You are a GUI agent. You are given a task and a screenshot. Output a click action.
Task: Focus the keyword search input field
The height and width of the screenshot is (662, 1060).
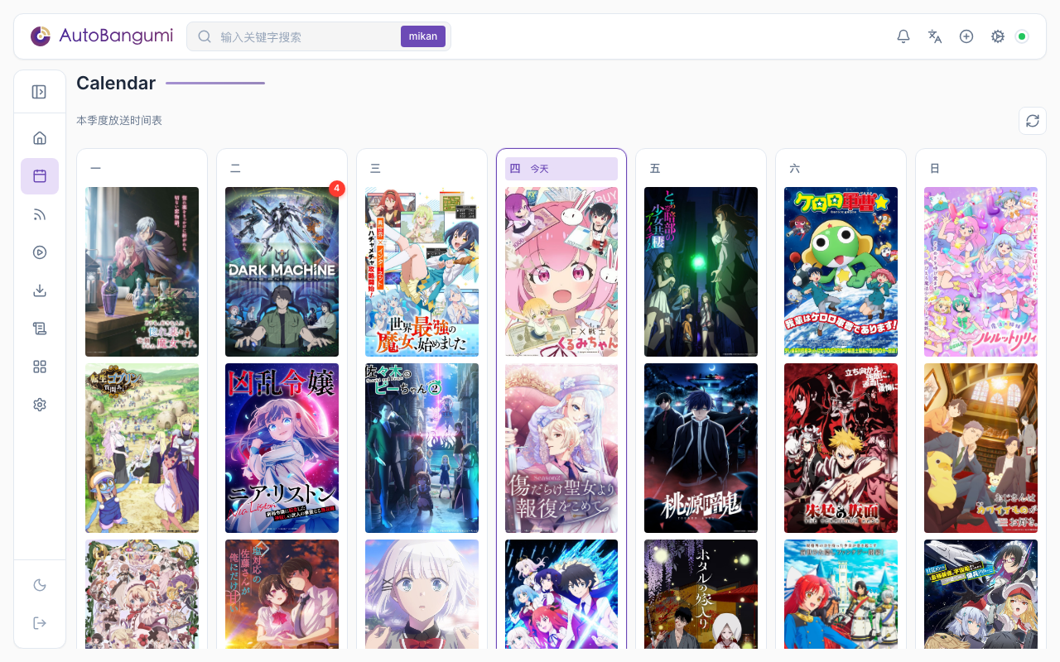pos(306,36)
